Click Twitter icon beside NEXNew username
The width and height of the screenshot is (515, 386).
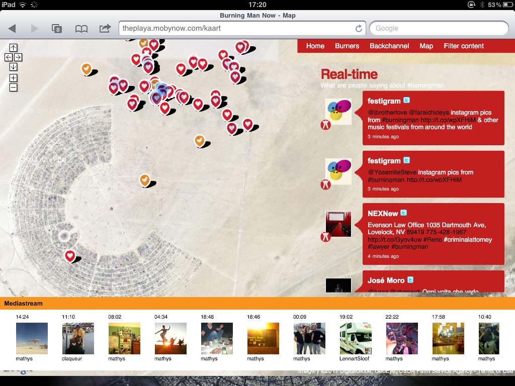pos(403,213)
